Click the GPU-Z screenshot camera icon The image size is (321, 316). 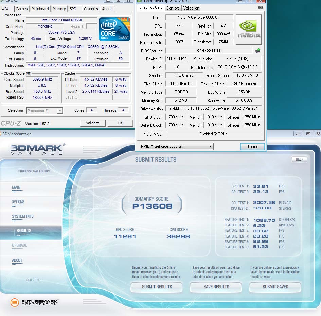click(260, 7)
